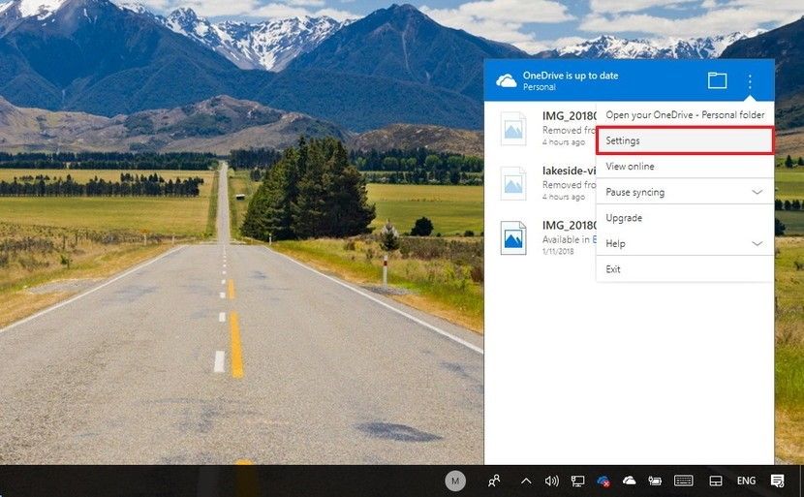The height and width of the screenshot is (497, 804).
Task: Show hidden tray icons with up chevron
Action: click(526, 481)
